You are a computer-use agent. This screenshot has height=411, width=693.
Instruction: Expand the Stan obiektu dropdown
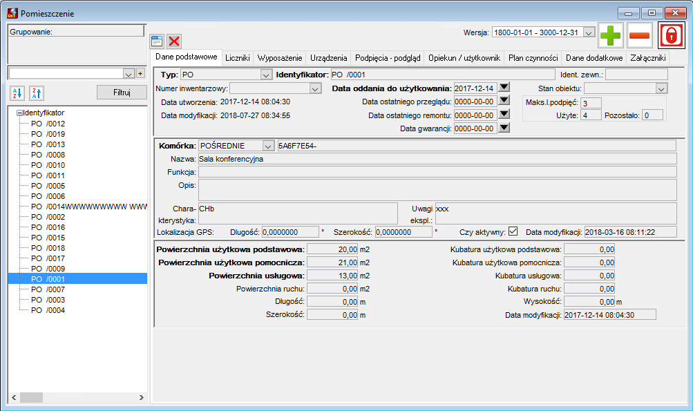661,88
